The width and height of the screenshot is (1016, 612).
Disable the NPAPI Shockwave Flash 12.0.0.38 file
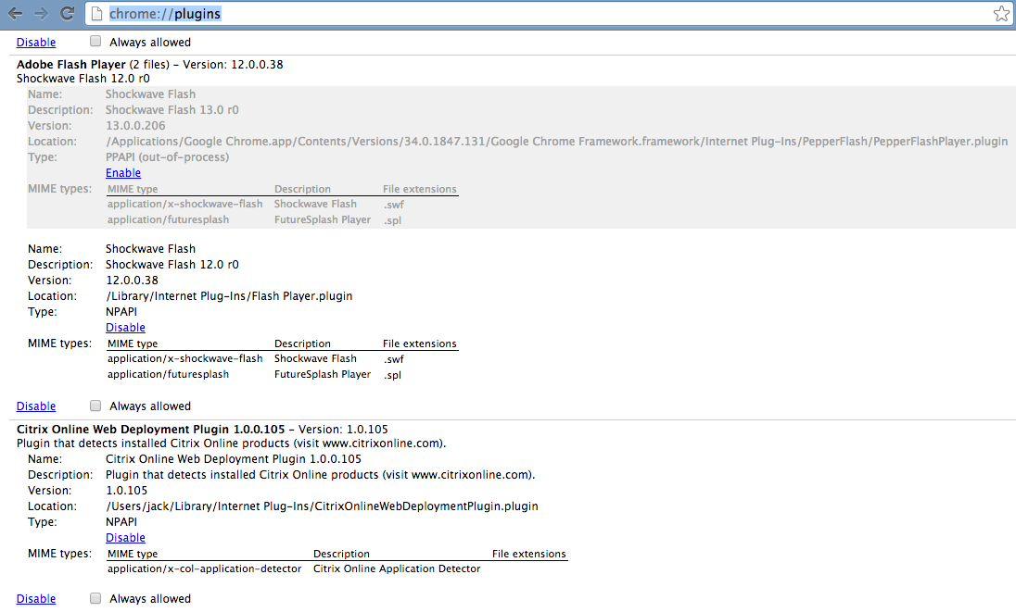[x=125, y=328]
